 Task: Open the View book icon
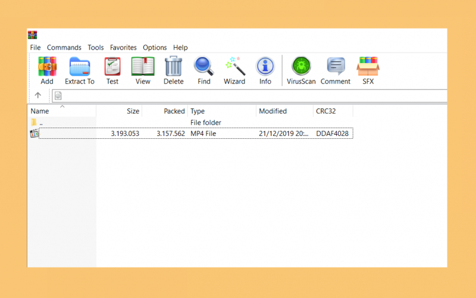coord(143,67)
